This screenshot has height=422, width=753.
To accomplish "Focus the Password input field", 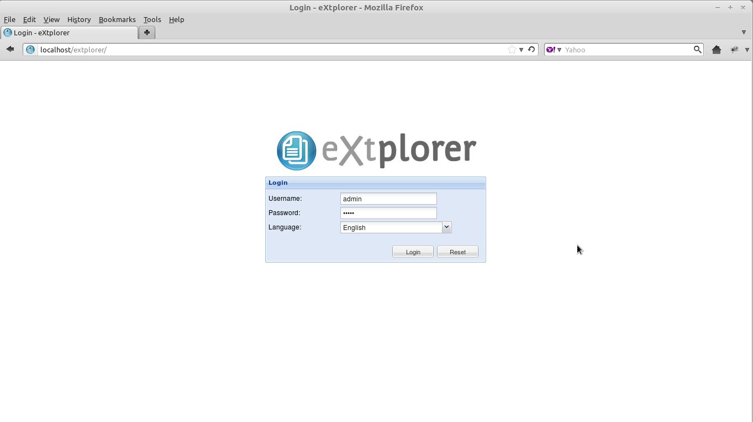I will pyautogui.click(x=388, y=213).
